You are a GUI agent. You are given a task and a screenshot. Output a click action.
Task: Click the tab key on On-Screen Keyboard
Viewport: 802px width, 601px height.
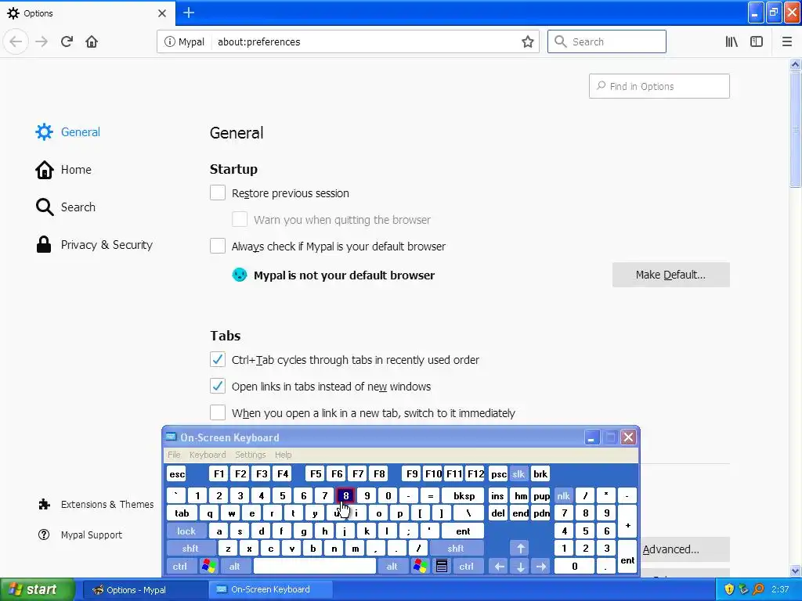[x=182, y=513]
